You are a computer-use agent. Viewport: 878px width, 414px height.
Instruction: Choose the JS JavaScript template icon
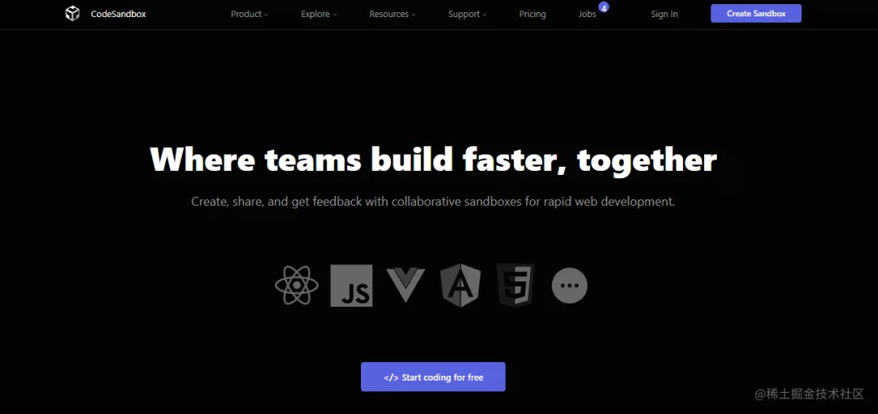(x=351, y=285)
